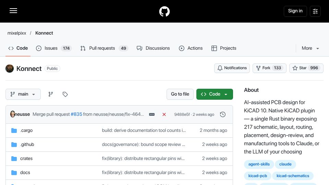Open the .github folder
This screenshot has height=185, width=329.
[x=27, y=145]
